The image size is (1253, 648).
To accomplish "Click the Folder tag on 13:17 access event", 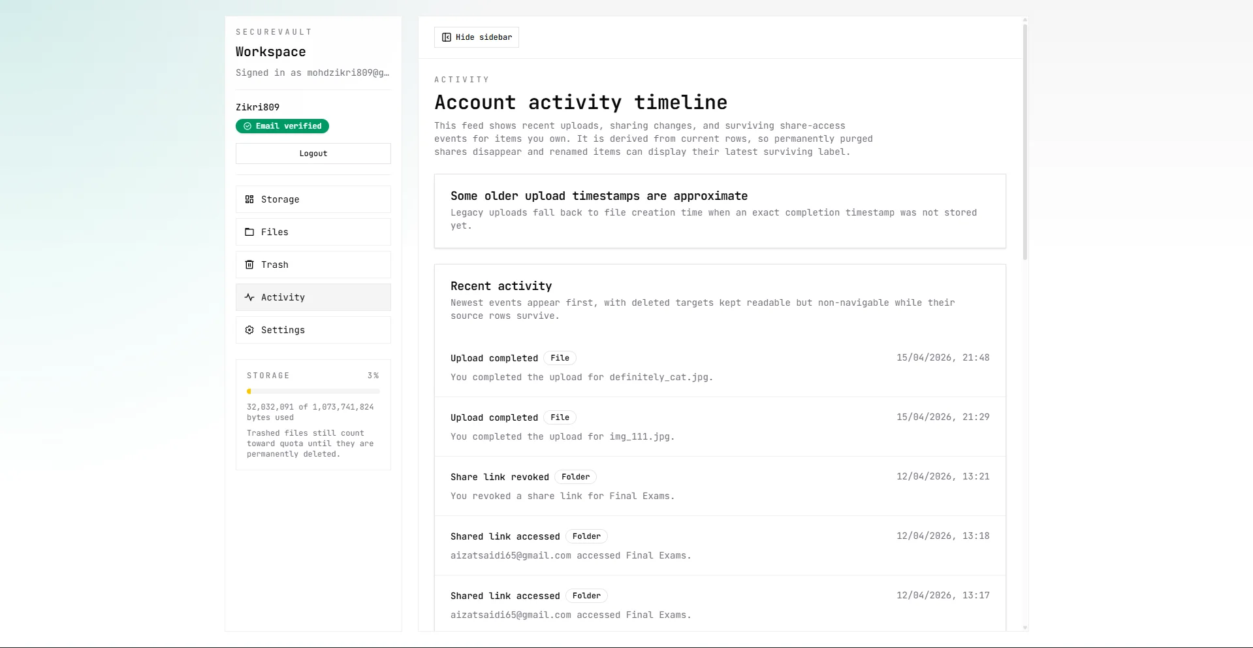I will [586, 596].
